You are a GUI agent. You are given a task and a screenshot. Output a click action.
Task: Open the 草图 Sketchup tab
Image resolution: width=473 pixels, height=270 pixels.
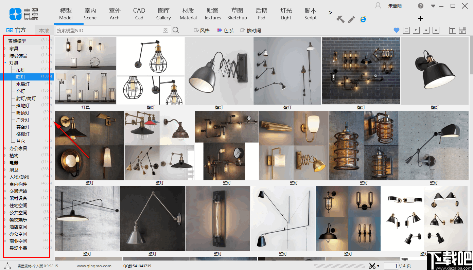click(x=237, y=14)
